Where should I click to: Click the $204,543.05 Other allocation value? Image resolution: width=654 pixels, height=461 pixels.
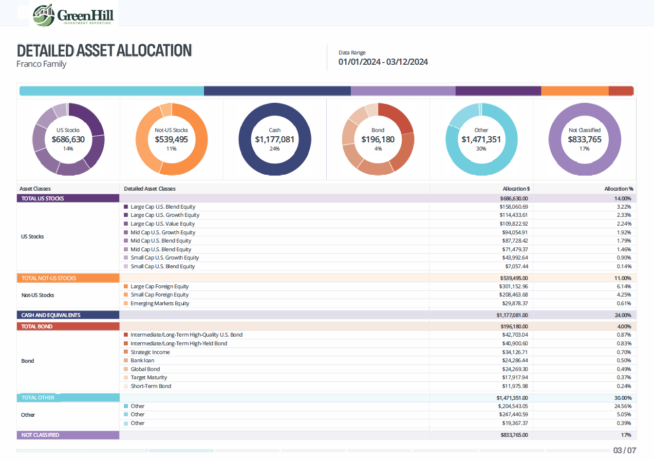click(514, 406)
